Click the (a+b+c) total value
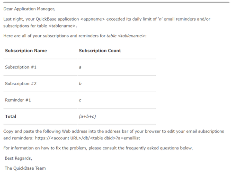 (x=87, y=116)
